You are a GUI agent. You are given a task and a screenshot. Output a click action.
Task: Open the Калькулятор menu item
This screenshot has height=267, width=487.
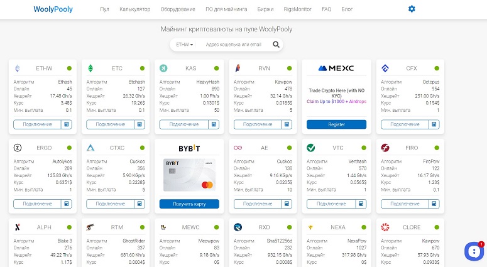pos(135,9)
